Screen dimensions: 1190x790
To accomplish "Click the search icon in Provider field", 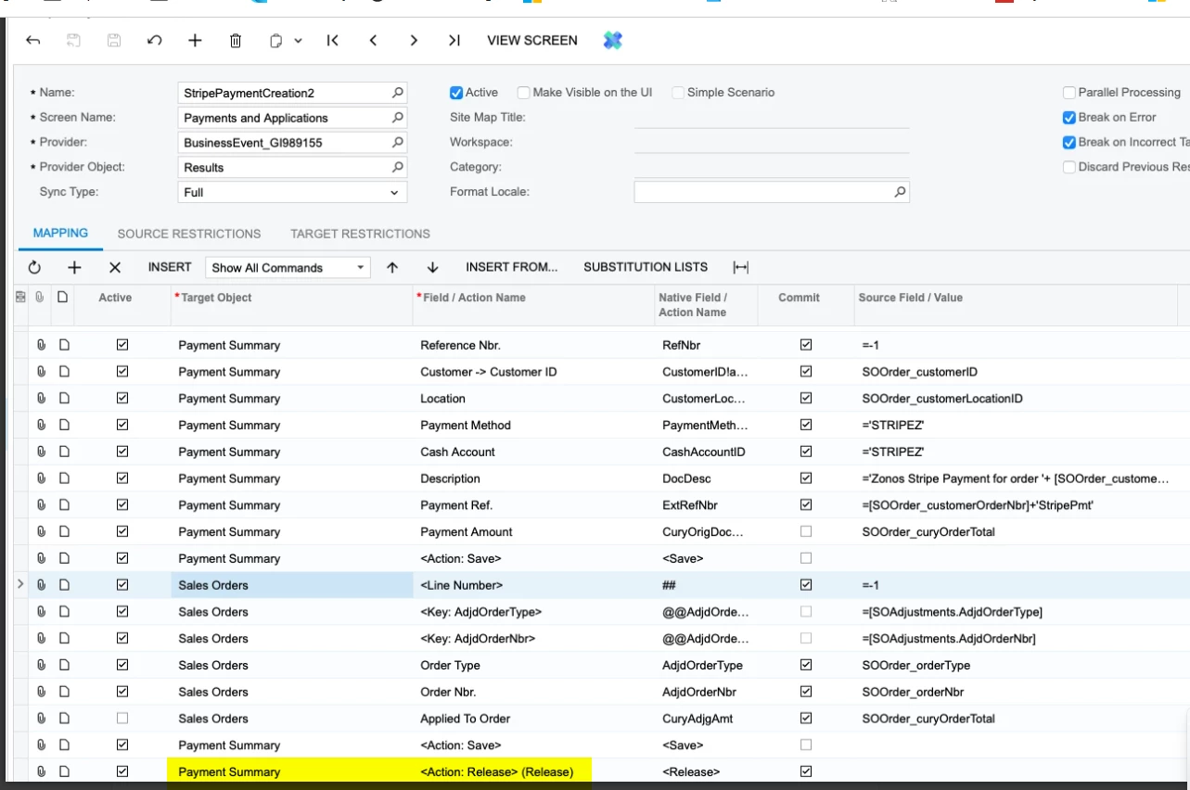I will tap(397, 143).
